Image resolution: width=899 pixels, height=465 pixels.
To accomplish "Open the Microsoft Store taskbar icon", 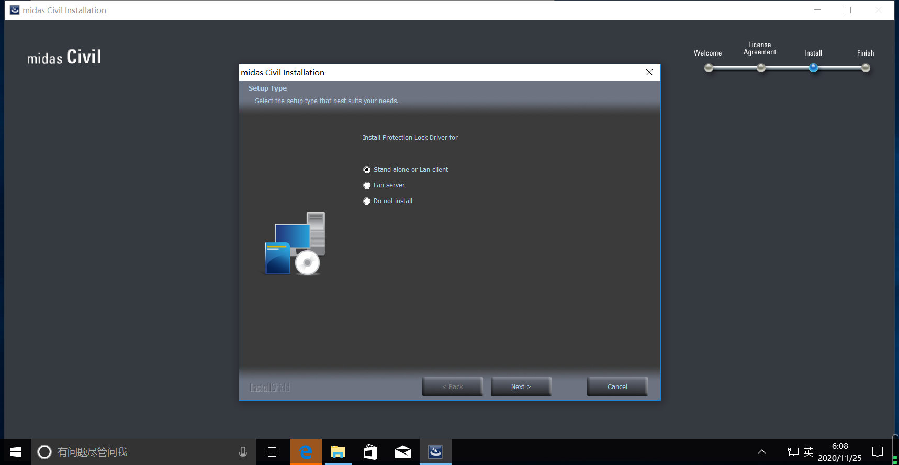I will 370,452.
